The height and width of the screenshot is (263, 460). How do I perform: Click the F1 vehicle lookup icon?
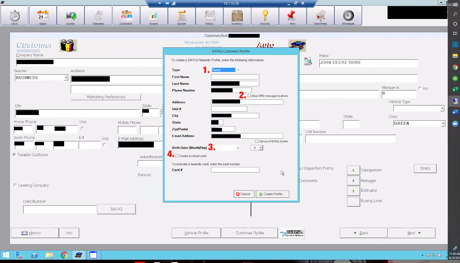(308, 61)
